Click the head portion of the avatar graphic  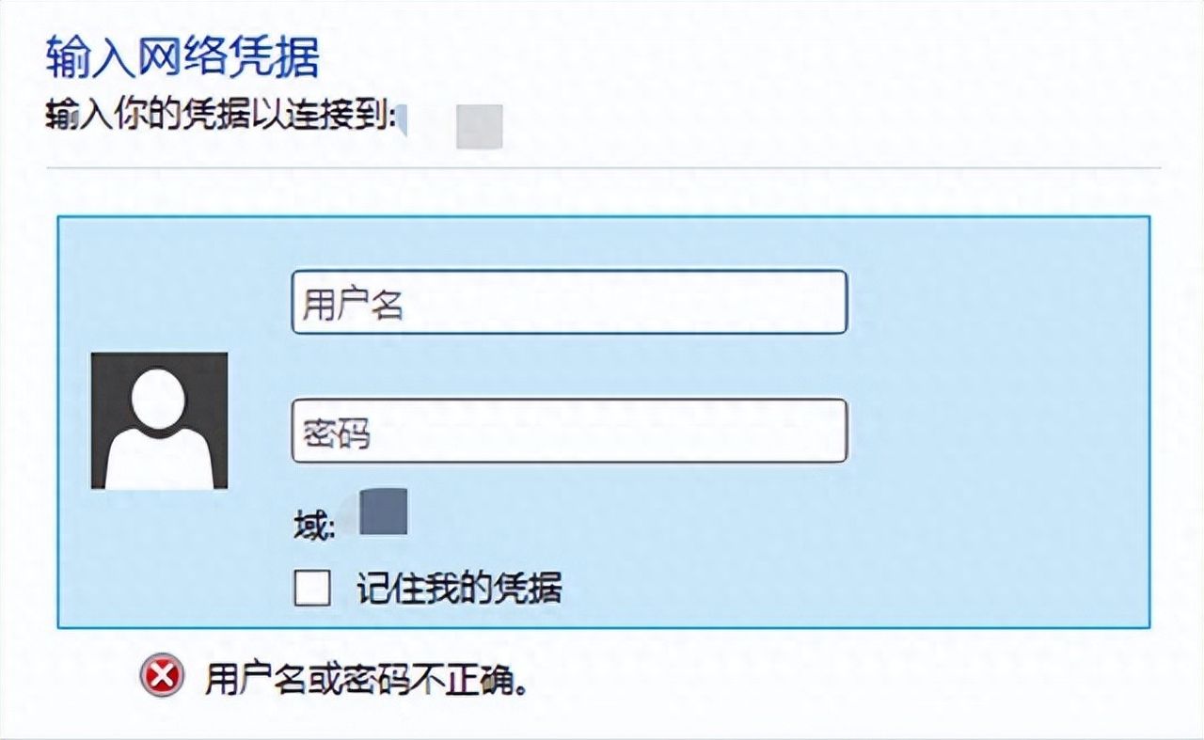pyautogui.click(x=157, y=395)
